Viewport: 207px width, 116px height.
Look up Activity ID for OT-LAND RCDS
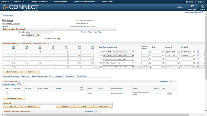coord(194,67)
